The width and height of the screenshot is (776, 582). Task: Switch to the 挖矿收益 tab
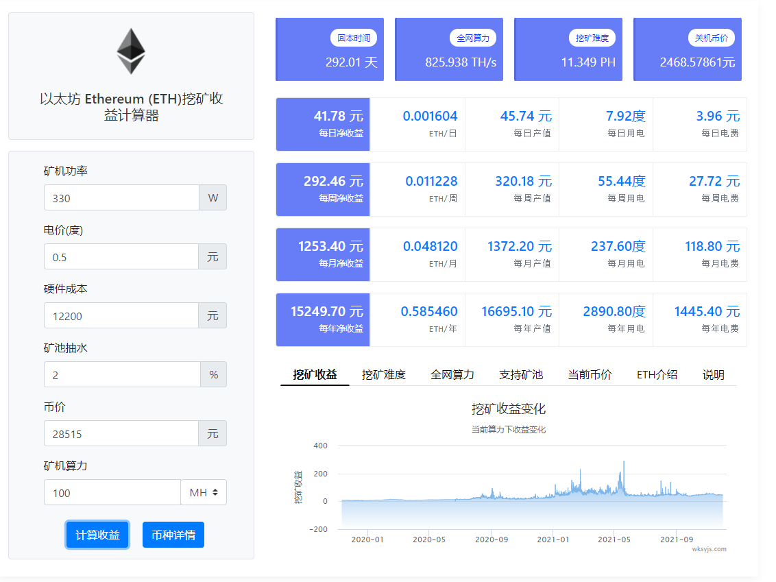(315, 375)
